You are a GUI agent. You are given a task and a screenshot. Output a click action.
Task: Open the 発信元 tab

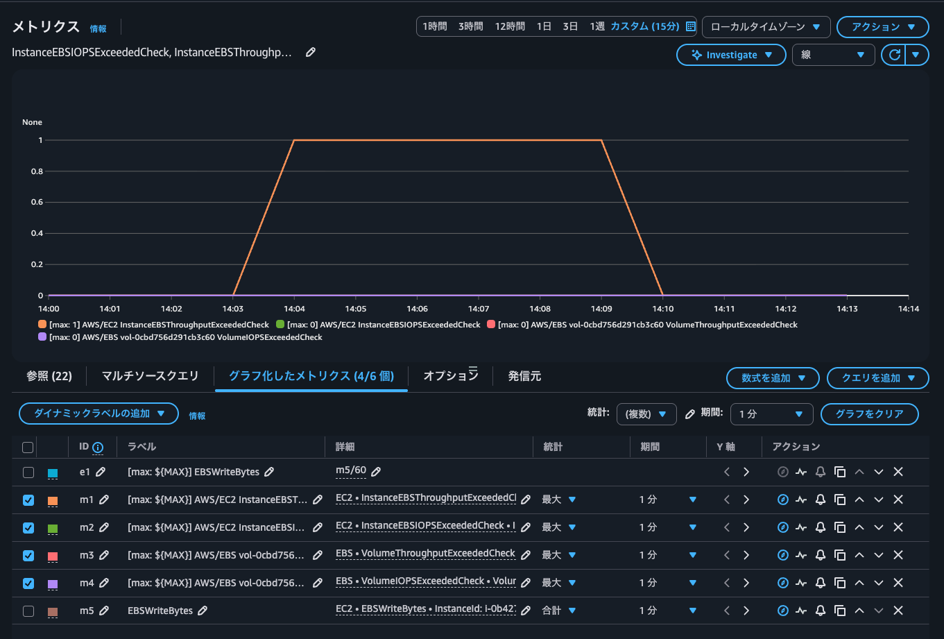524,376
